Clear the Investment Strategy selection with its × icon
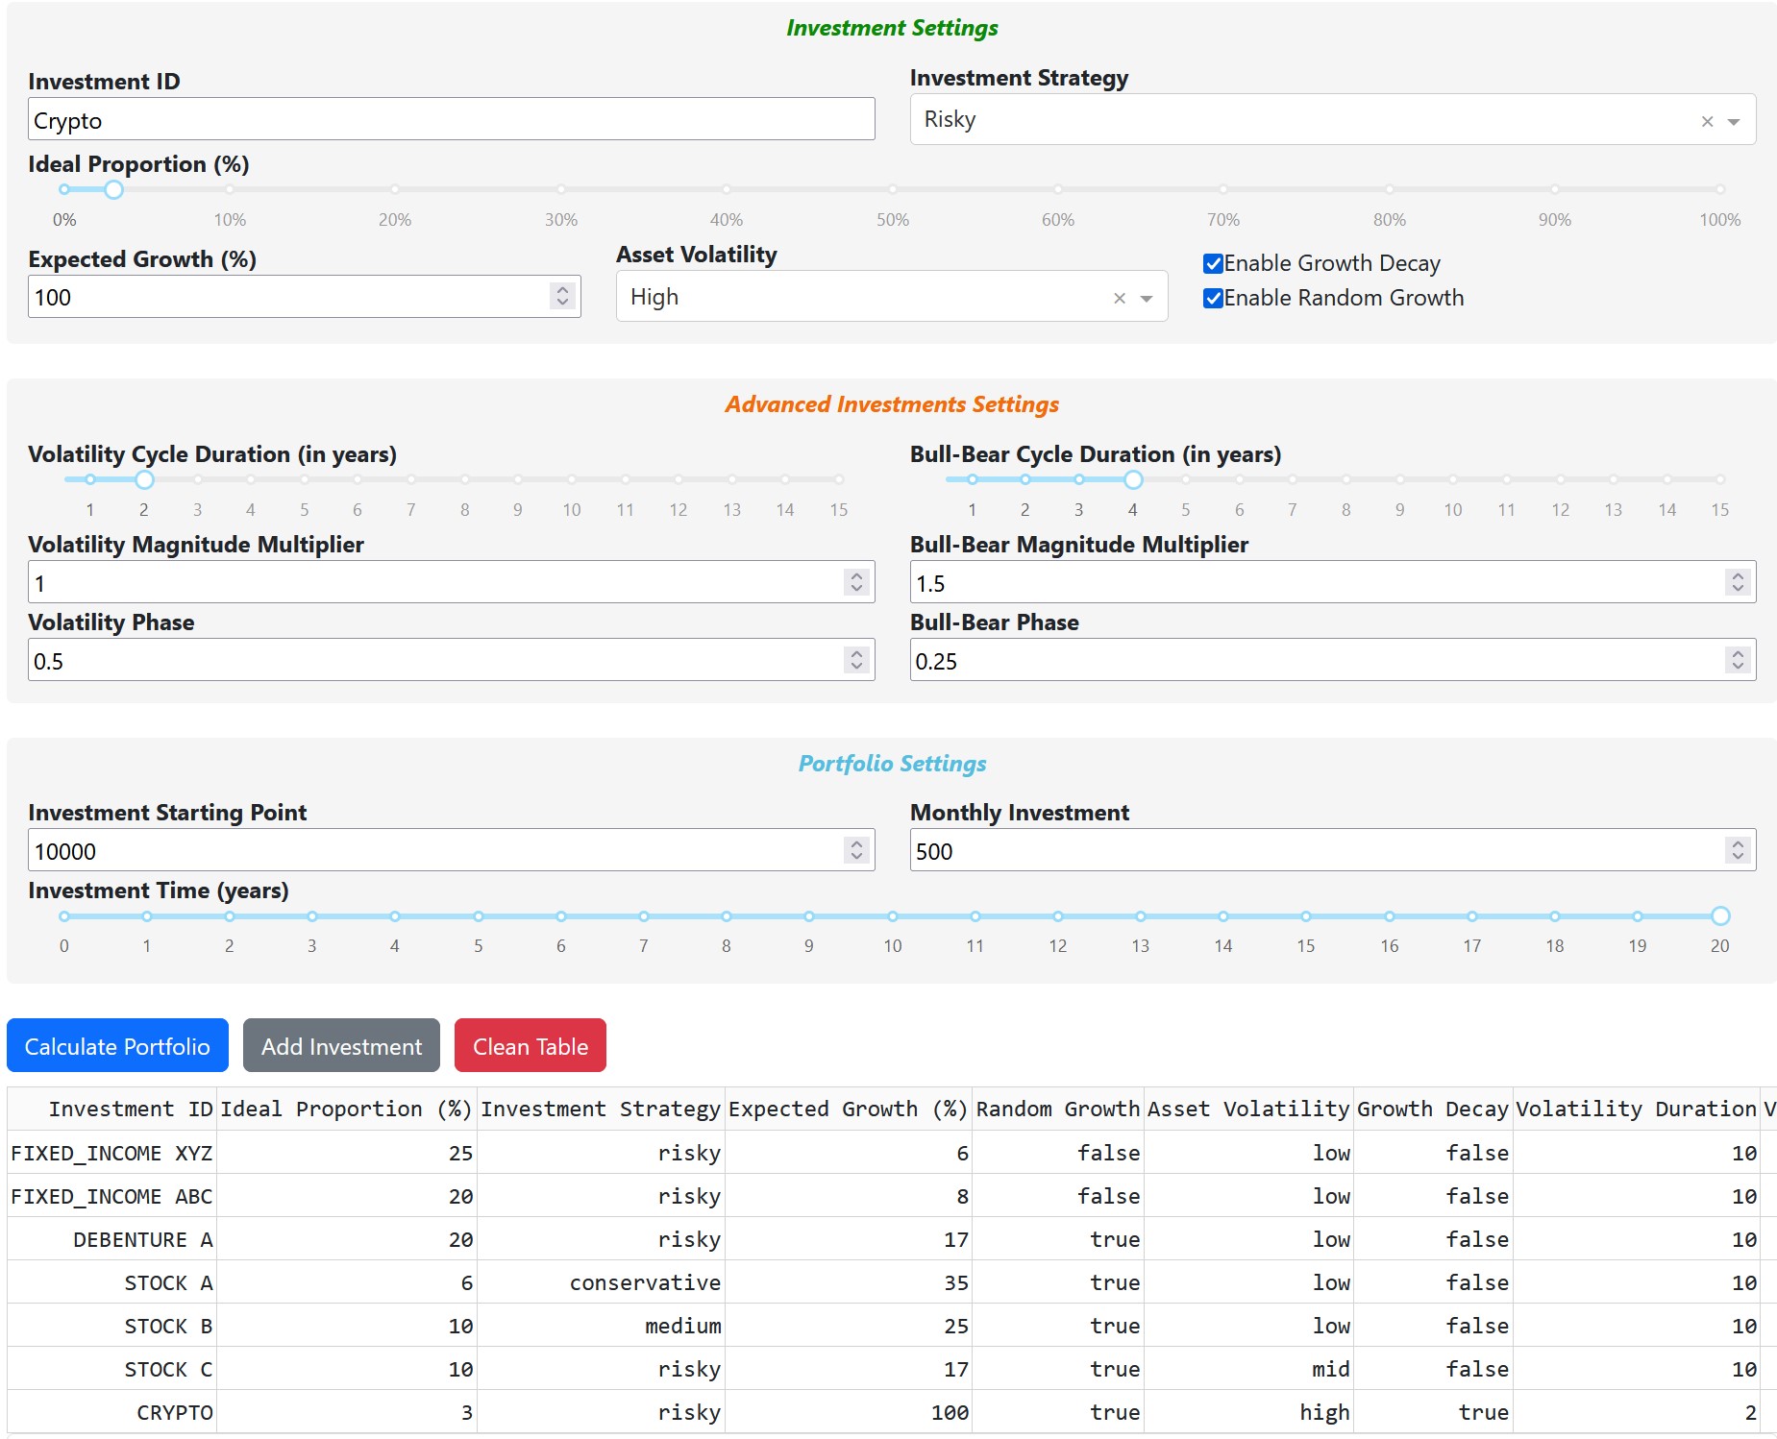Screen dimensions: 1777x1439 pyautogui.click(x=1706, y=119)
